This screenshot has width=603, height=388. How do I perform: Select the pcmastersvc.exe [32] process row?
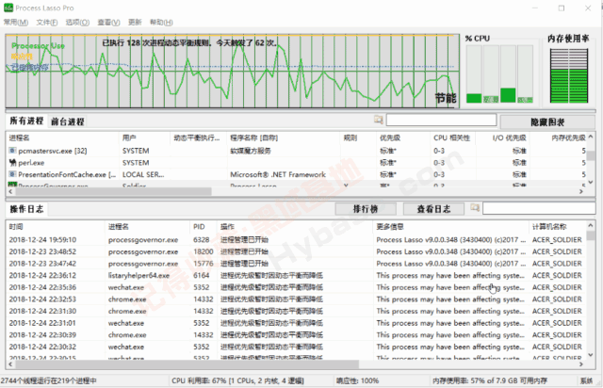296,151
